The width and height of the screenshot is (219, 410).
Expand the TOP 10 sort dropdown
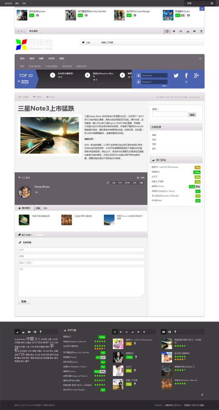tap(25, 82)
